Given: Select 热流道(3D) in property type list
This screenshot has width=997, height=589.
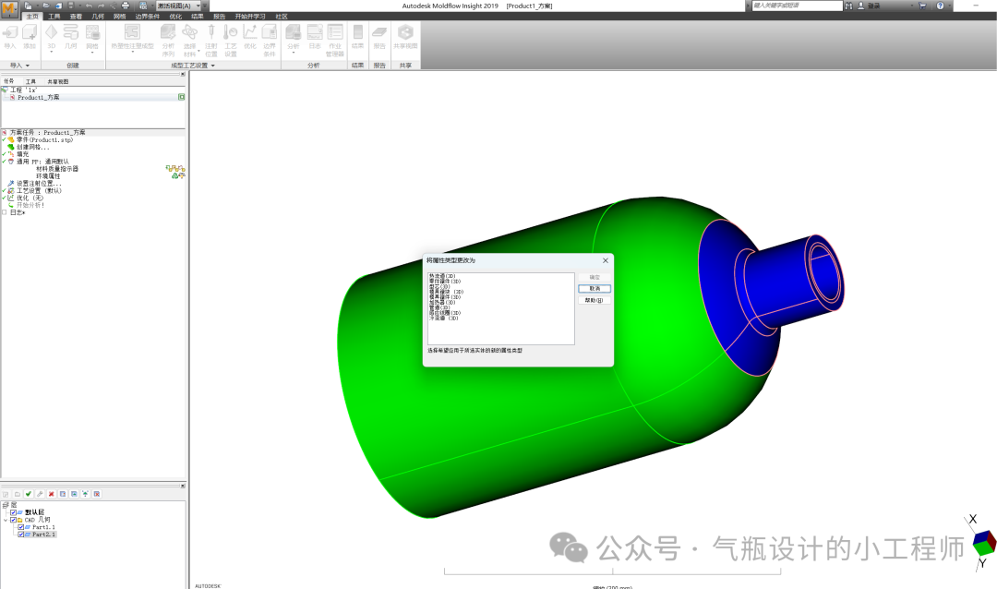Looking at the screenshot, I should [442, 276].
